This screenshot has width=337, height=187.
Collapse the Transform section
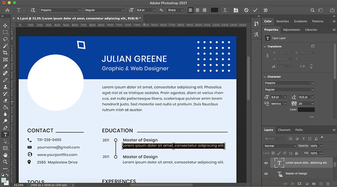265,46
